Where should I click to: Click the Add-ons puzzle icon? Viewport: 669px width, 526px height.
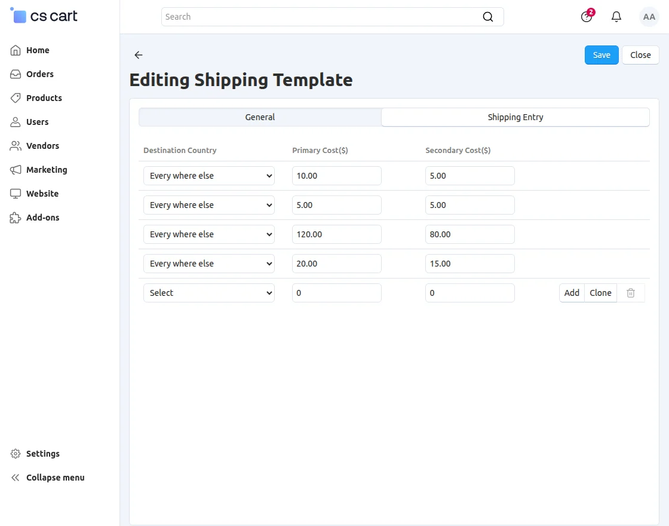(x=16, y=218)
